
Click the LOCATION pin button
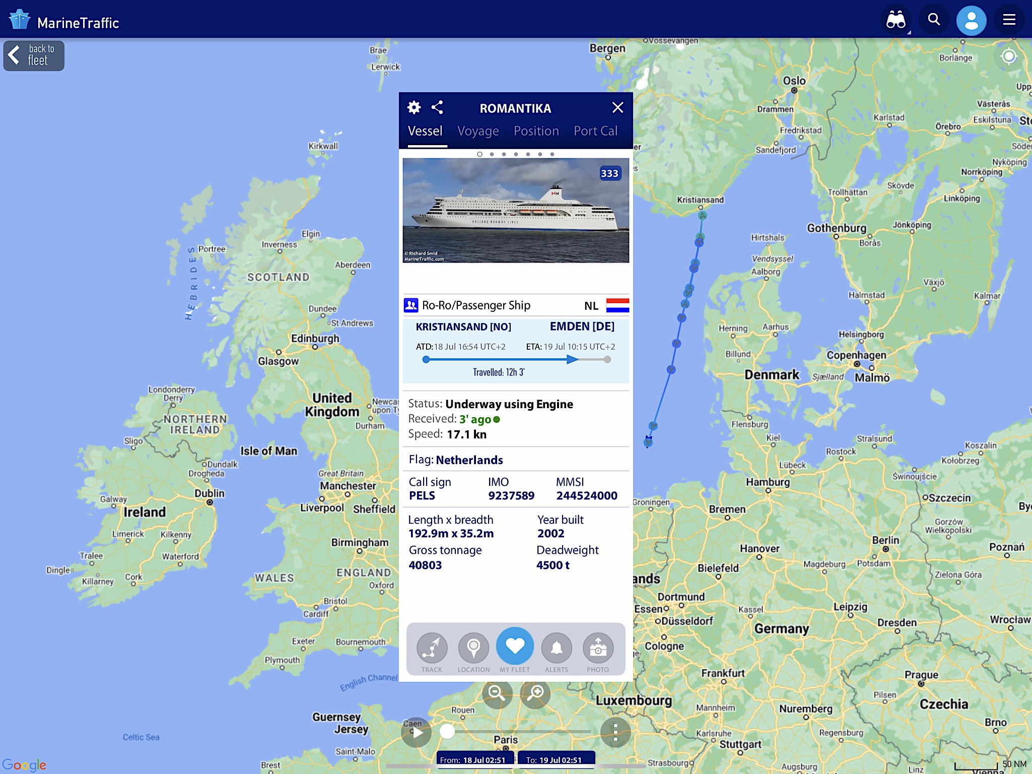[473, 648]
